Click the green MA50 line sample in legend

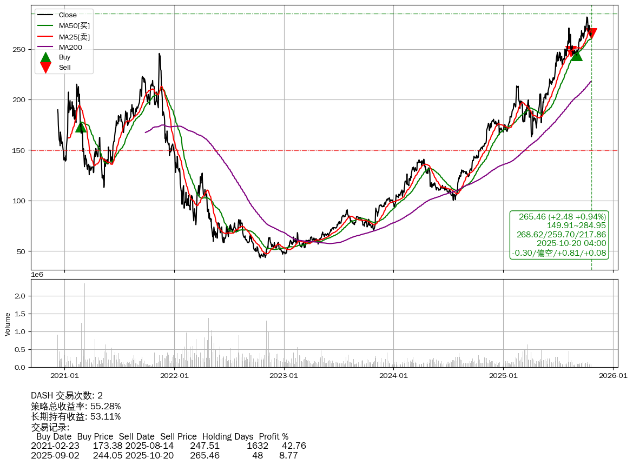[45, 26]
